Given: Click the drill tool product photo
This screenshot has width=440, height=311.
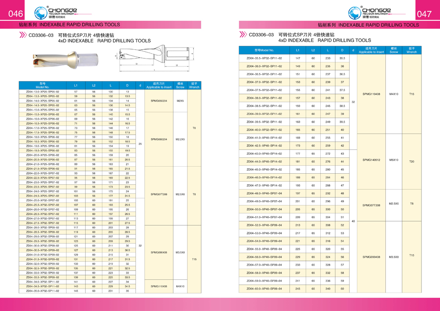Looking at the screenshot, I should coord(64,58).
